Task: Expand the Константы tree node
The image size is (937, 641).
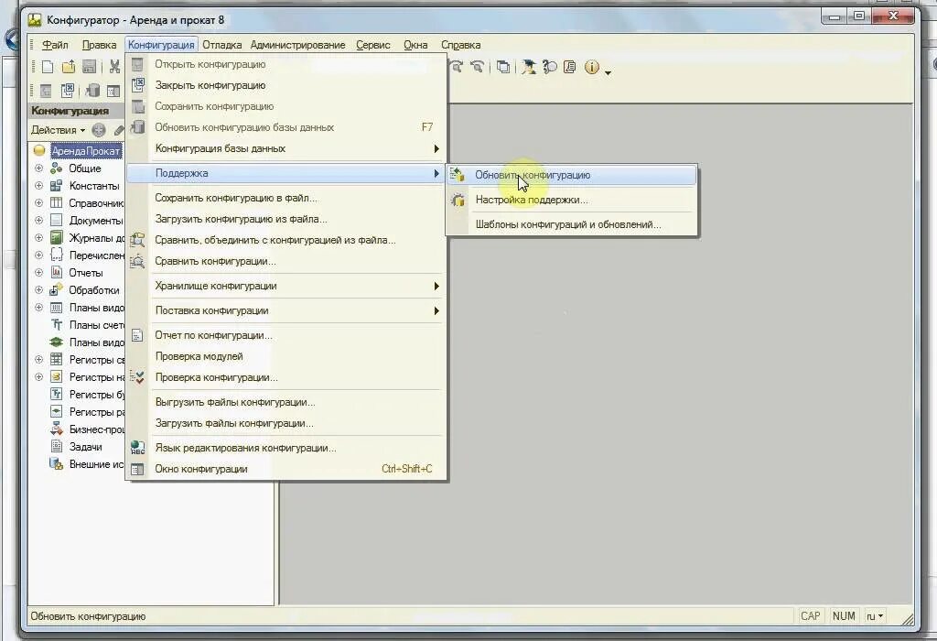Action: (38, 185)
